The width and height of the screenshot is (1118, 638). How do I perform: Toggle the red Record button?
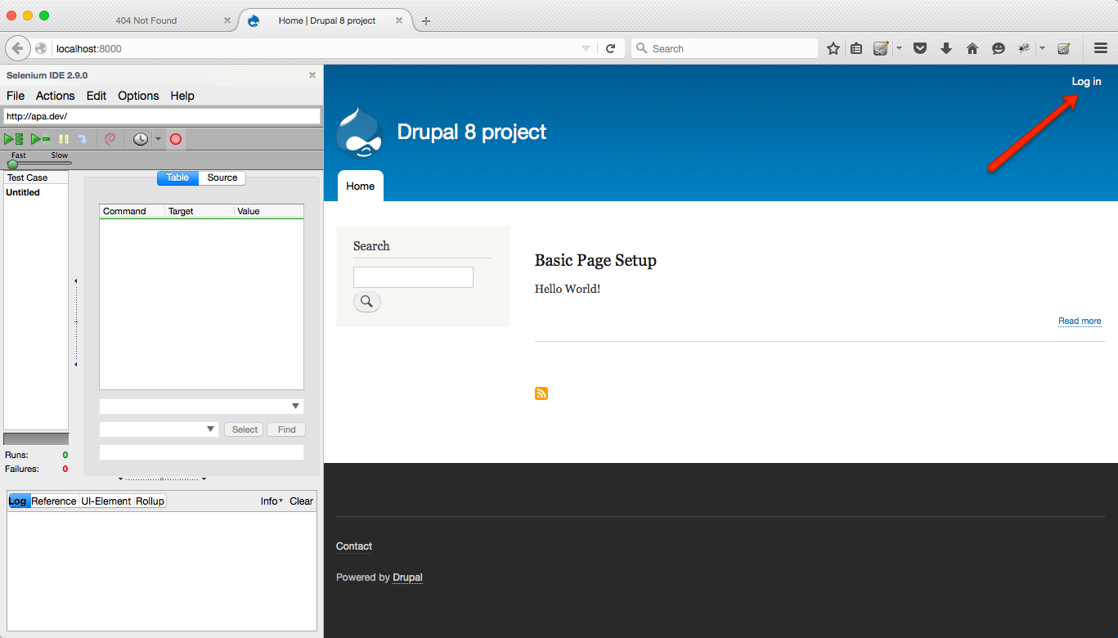tap(175, 139)
